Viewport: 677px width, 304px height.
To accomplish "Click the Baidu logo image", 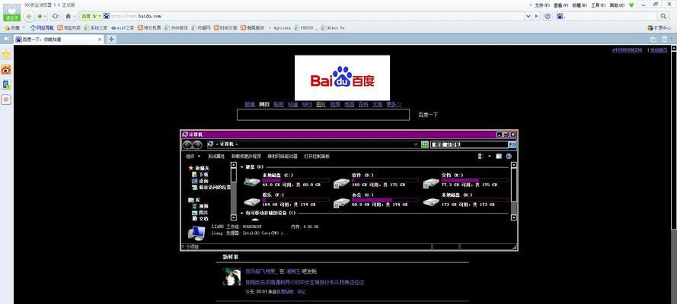I will click(x=342, y=78).
